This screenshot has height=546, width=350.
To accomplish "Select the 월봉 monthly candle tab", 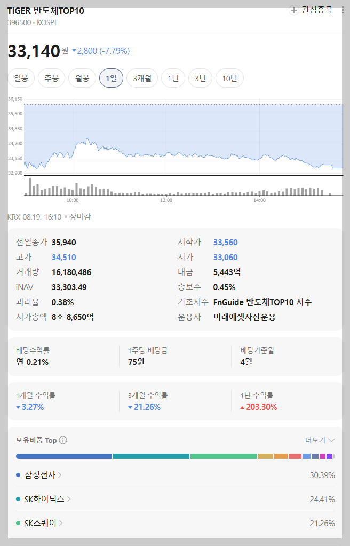I will (82, 78).
